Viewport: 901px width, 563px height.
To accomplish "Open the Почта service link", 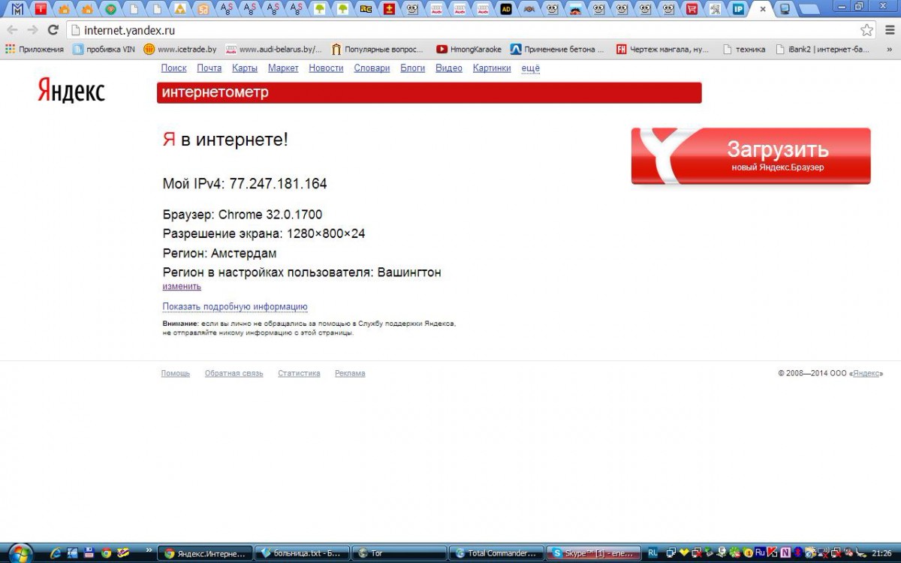I will [x=209, y=68].
